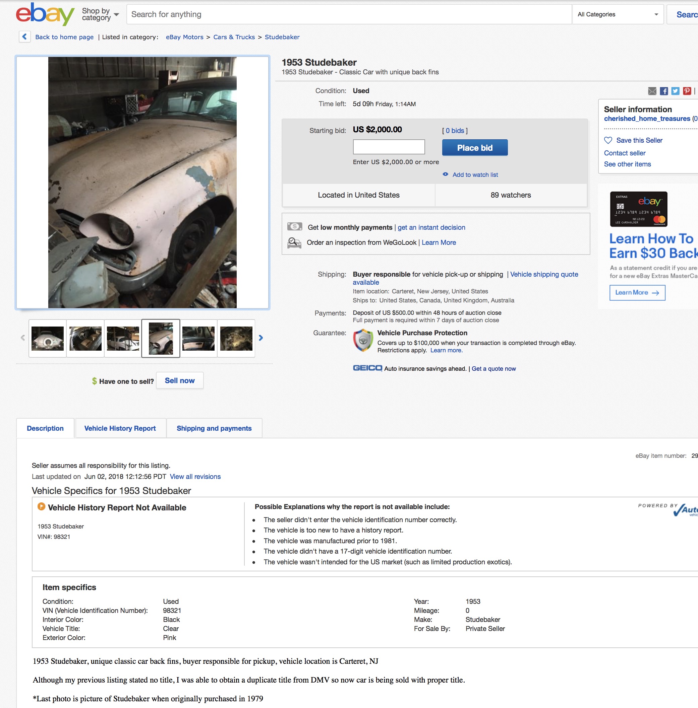Share listing on Pinterest
The width and height of the screenshot is (698, 708).
tap(687, 91)
